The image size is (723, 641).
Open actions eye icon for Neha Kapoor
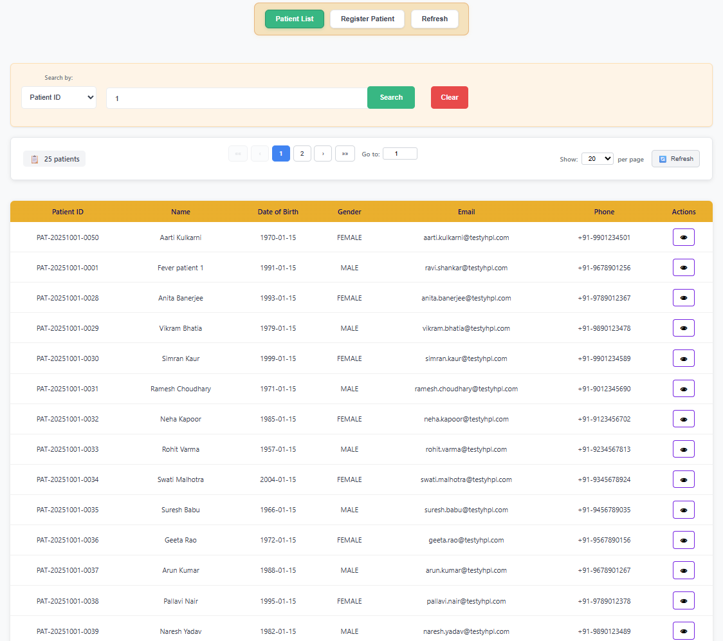684,418
